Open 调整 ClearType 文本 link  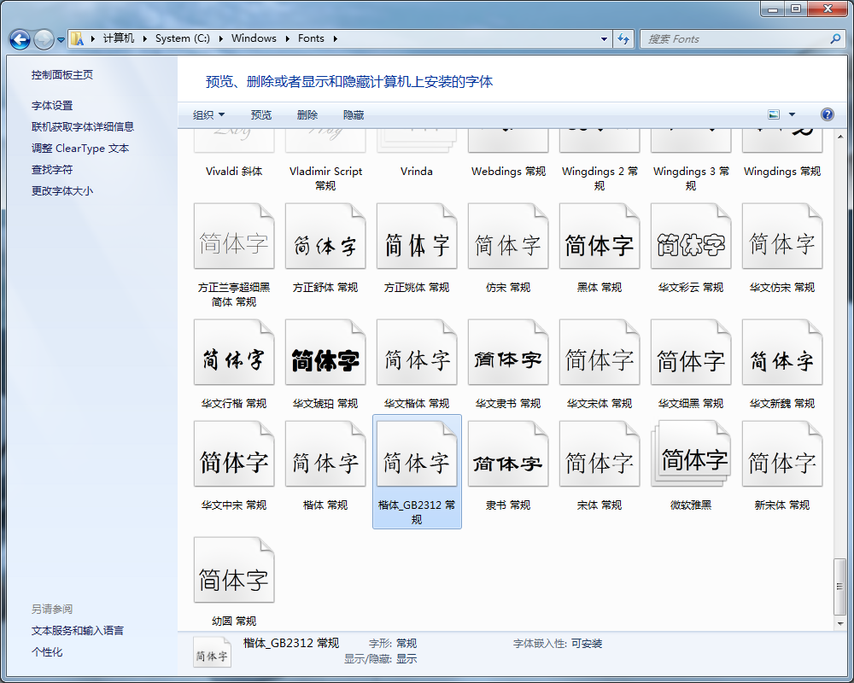[x=80, y=149]
